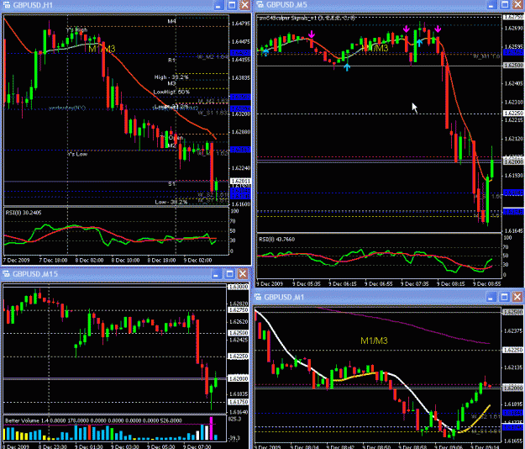
Task: Maximize the GBPUSD,H1 chart window
Action: [x=232, y=5]
